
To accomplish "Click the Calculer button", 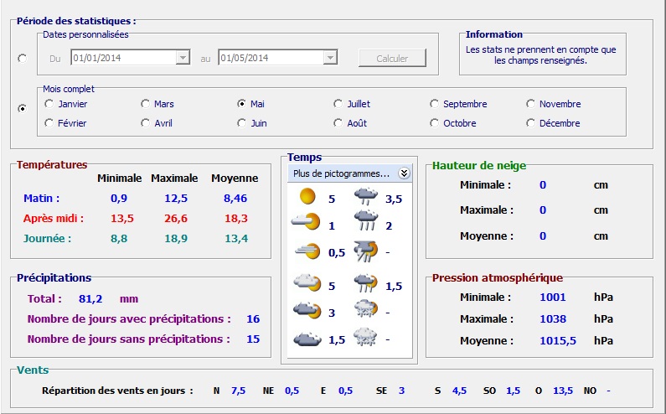I will (392, 58).
